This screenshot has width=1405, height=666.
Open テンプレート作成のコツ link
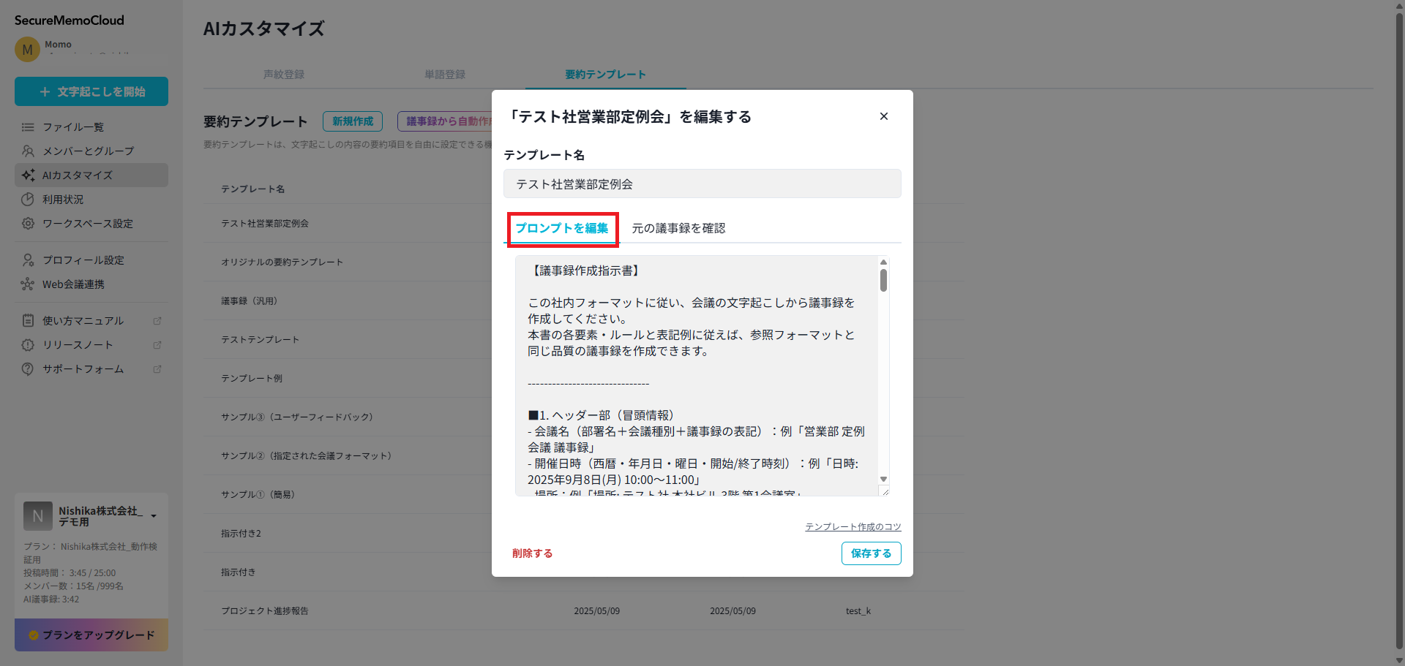point(853,526)
